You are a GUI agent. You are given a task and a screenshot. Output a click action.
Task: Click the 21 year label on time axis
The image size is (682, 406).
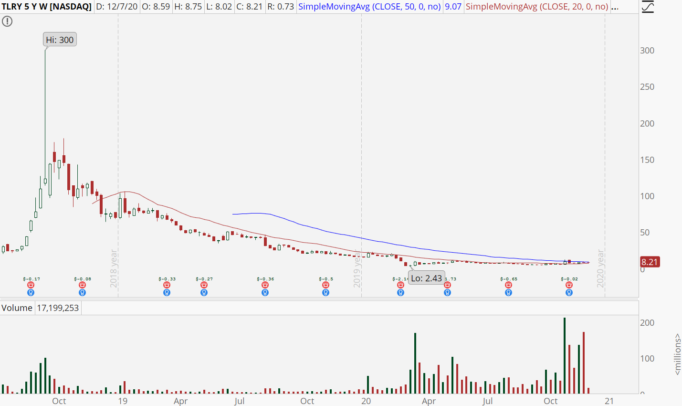pos(609,401)
